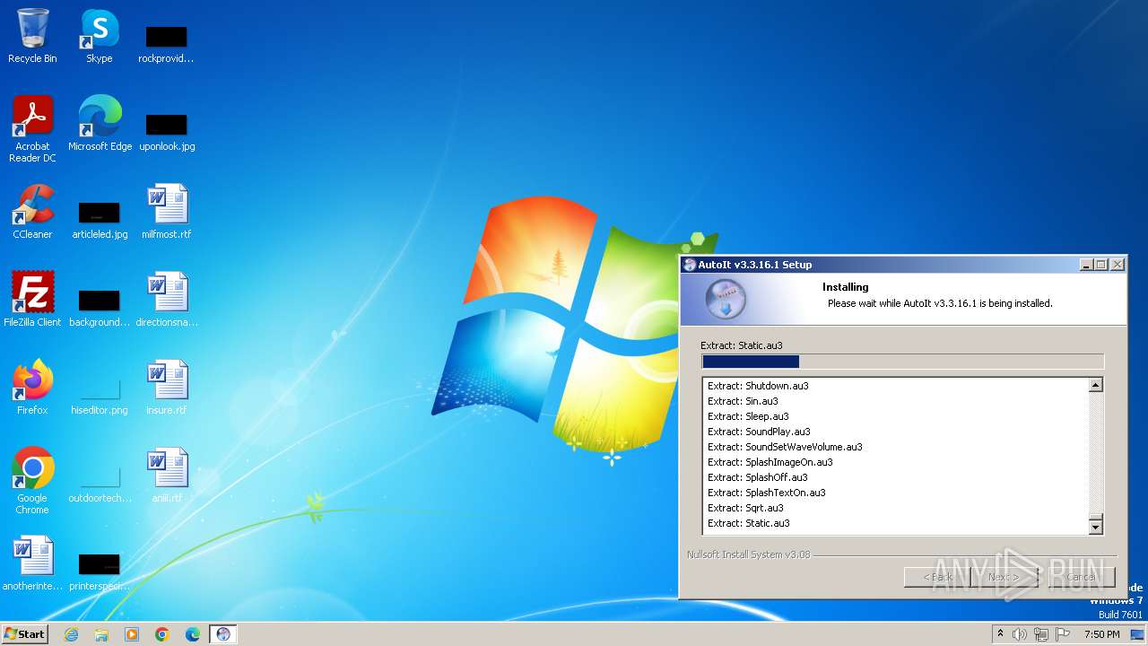Click AutoIt Setup title bar icon

690,265
